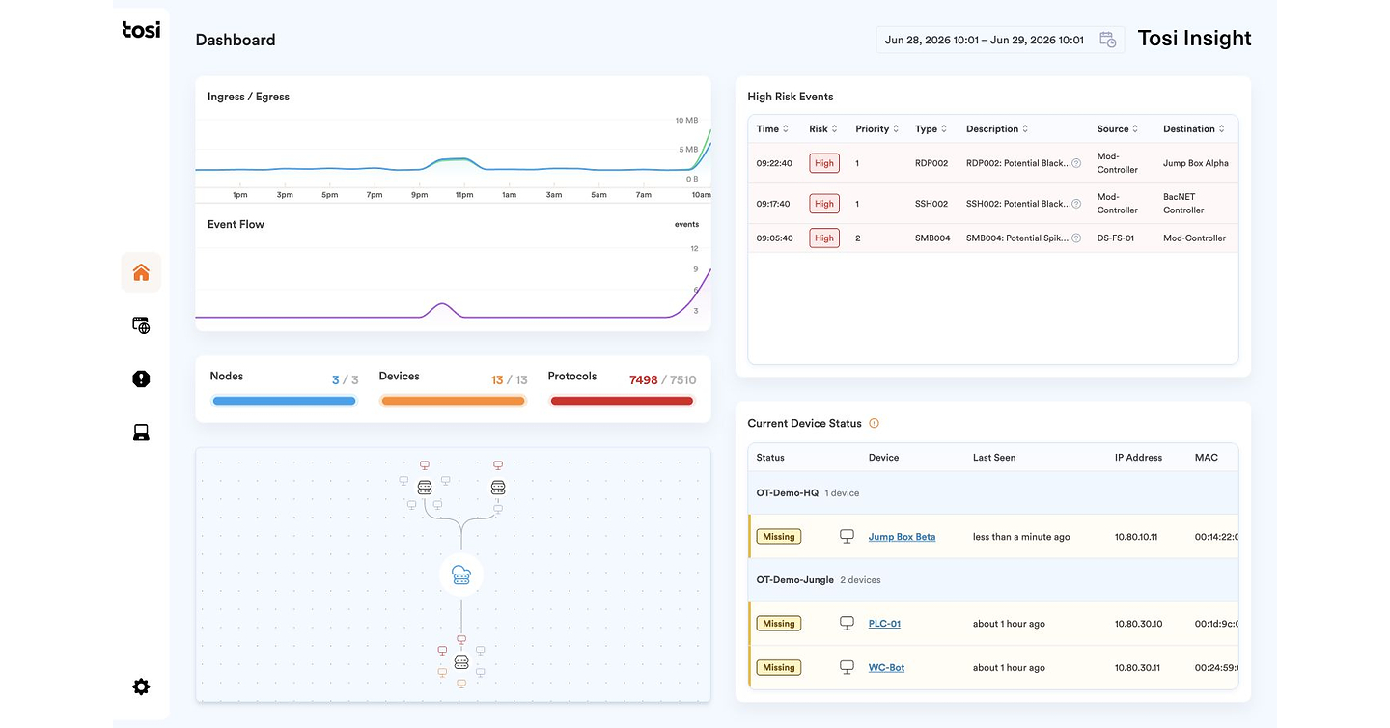This screenshot has width=1390, height=728.
Task: Open the PLC-01 device link
Action: [x=884, y=623]
